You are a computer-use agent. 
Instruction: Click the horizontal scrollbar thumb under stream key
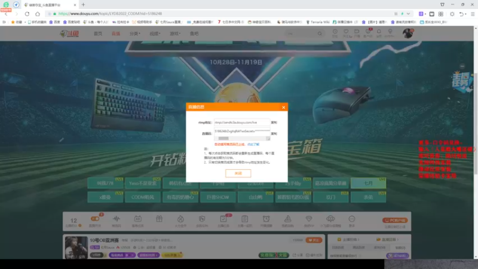(x=223, y=139)
